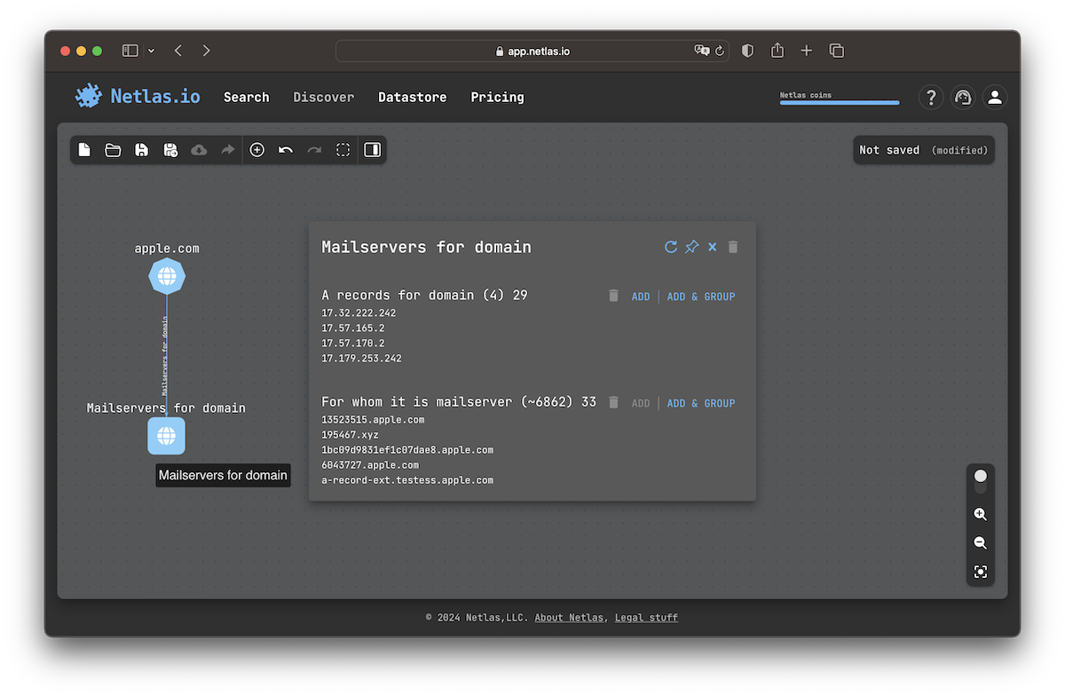Undo the last graph action
The image size is (1065, 696).
coord(286,150)
